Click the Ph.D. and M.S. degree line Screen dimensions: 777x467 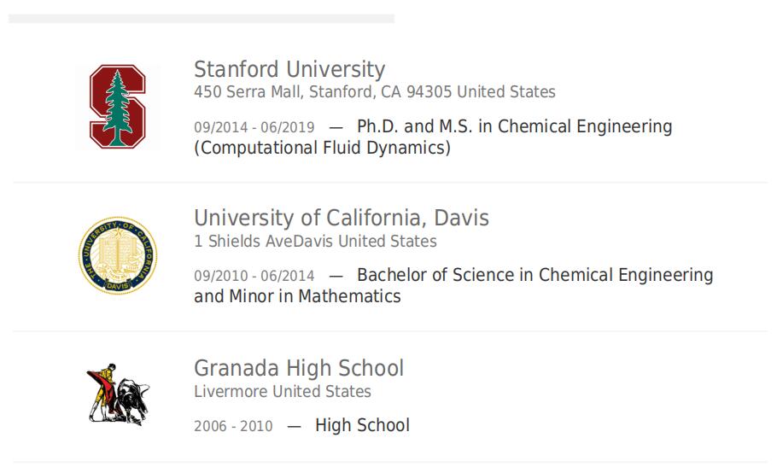[x=514, y=126]
